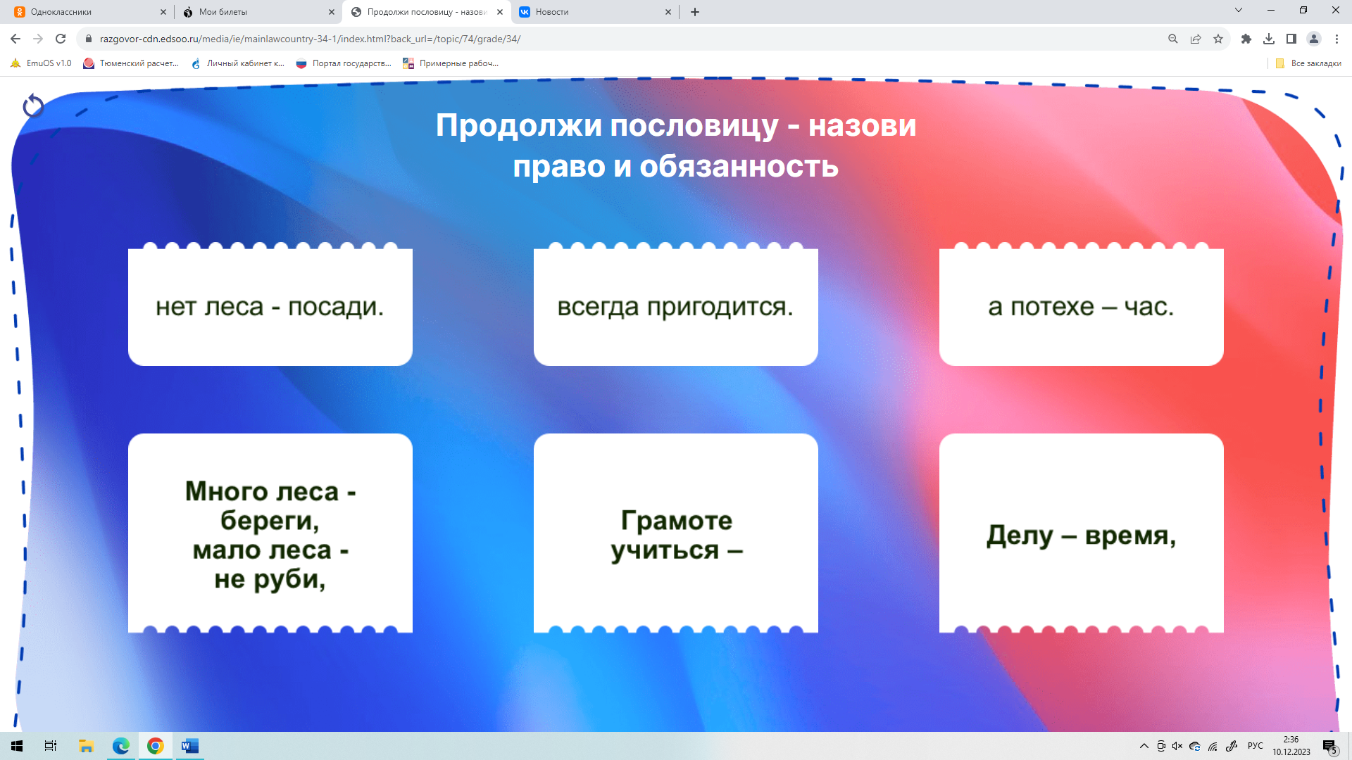The height and width of the screenshot is (760, 1352).
Task: Select the card 'нет леса - посади.'
Action: coord(270,307)
